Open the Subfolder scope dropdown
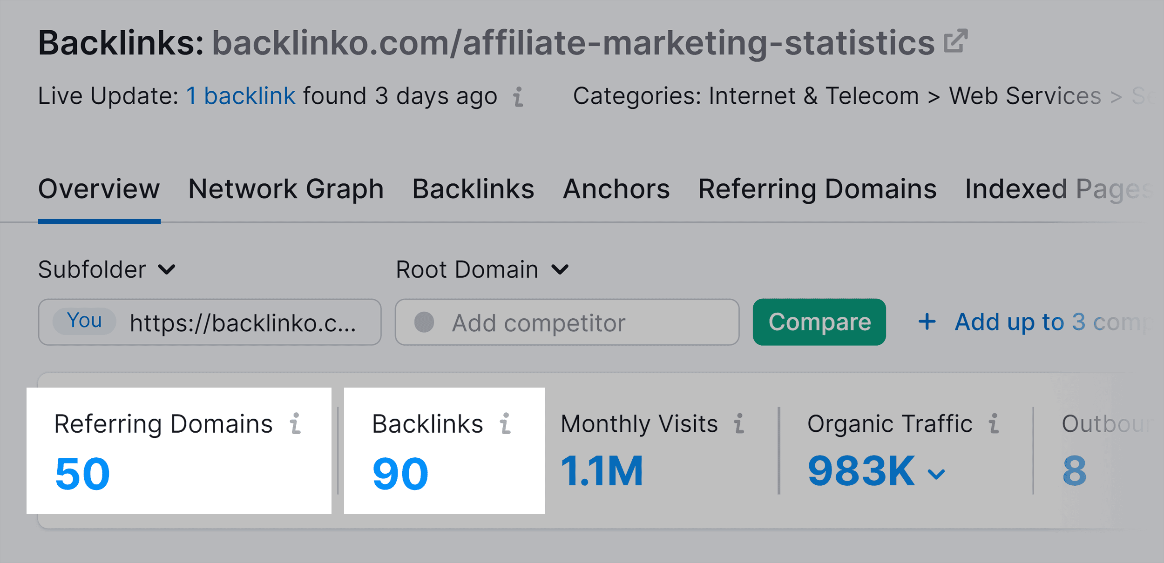This screenshot has height=563, width=1164. coord(107,268)
